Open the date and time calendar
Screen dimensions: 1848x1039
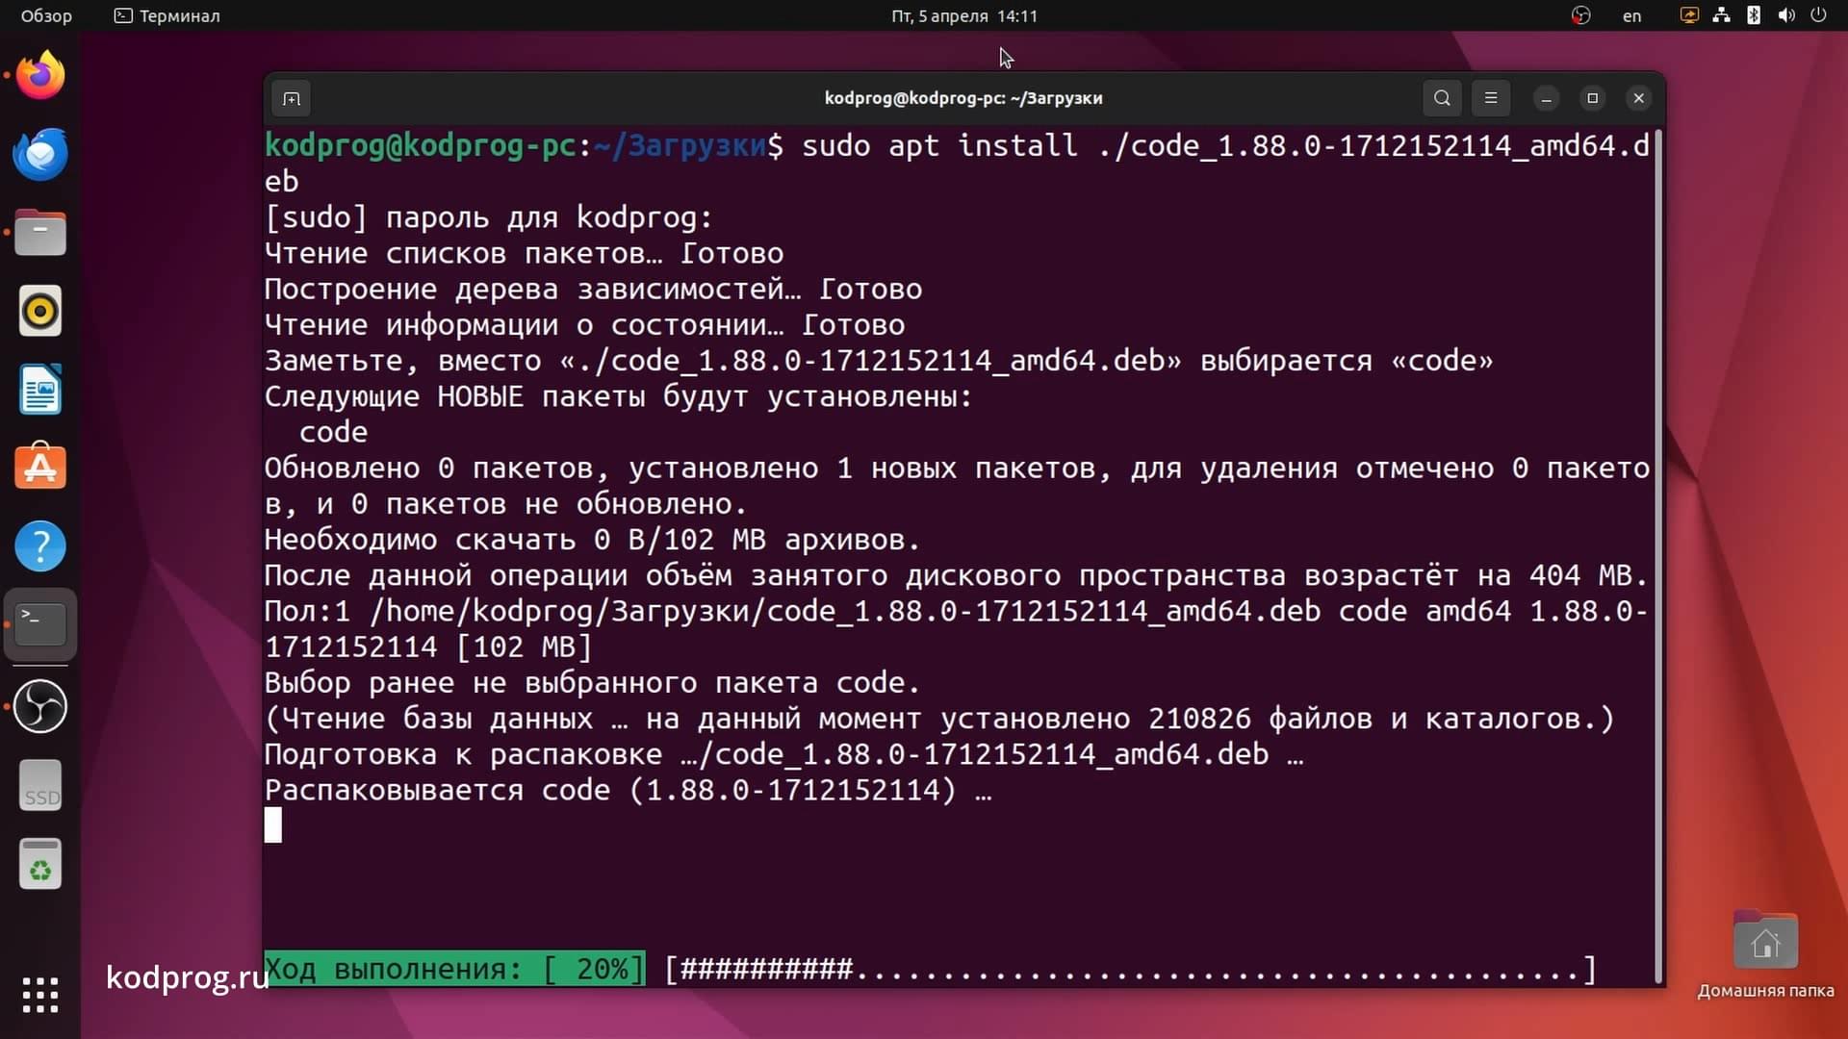tap(963, 15)
